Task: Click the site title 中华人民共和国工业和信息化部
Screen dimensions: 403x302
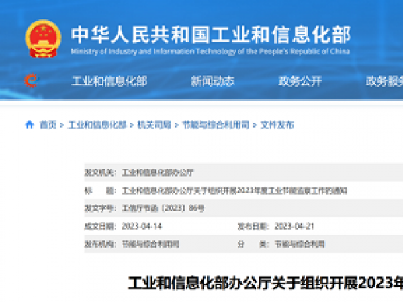Action: (x=211, y=34)
